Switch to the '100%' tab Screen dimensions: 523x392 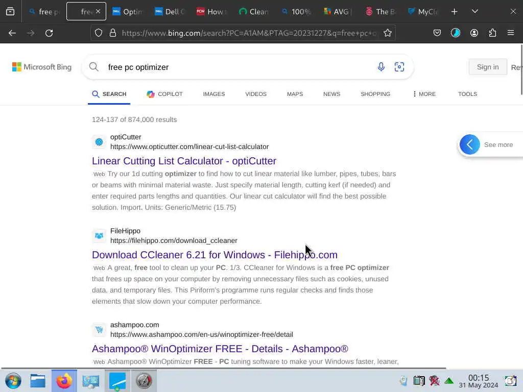click(296, 12)
